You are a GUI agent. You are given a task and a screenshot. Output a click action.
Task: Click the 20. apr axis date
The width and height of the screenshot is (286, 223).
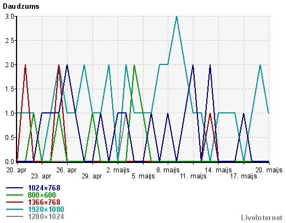pos(16,170)
